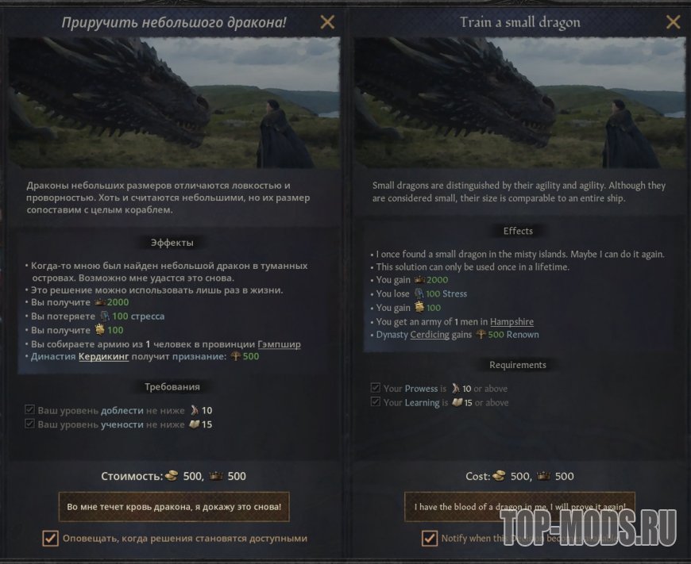691x564 pixels.
Task: Click the 'Ваш уровень учености' requirement checkbox
Action: pyautogui.click(x=29, y=424)
